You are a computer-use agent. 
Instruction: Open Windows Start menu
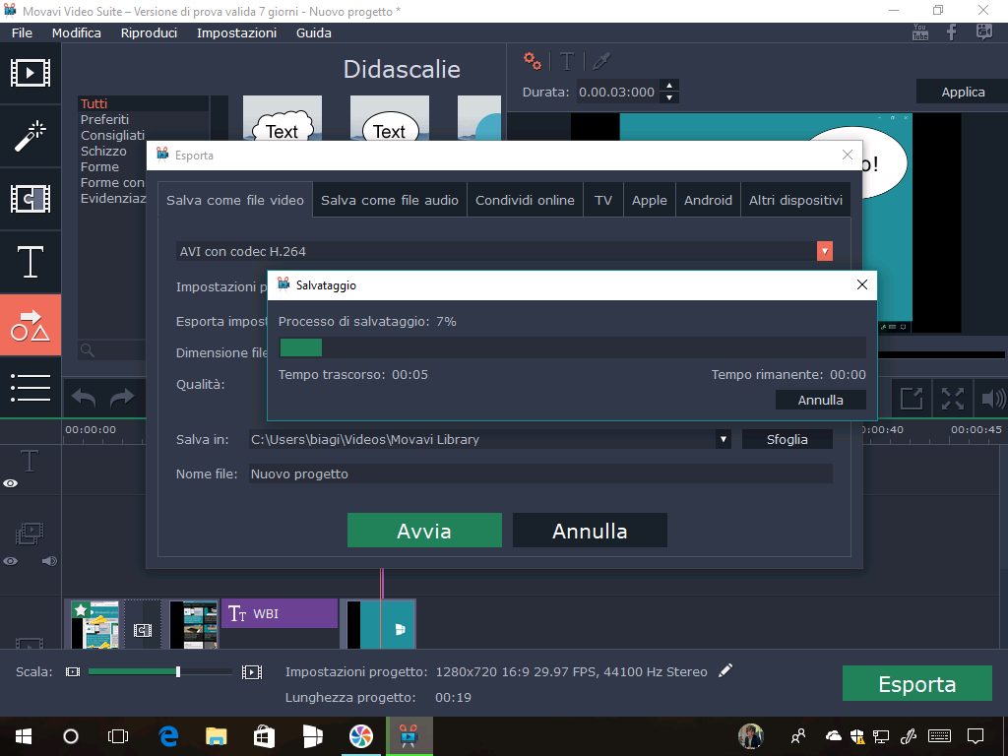click(x=24, y=736)
